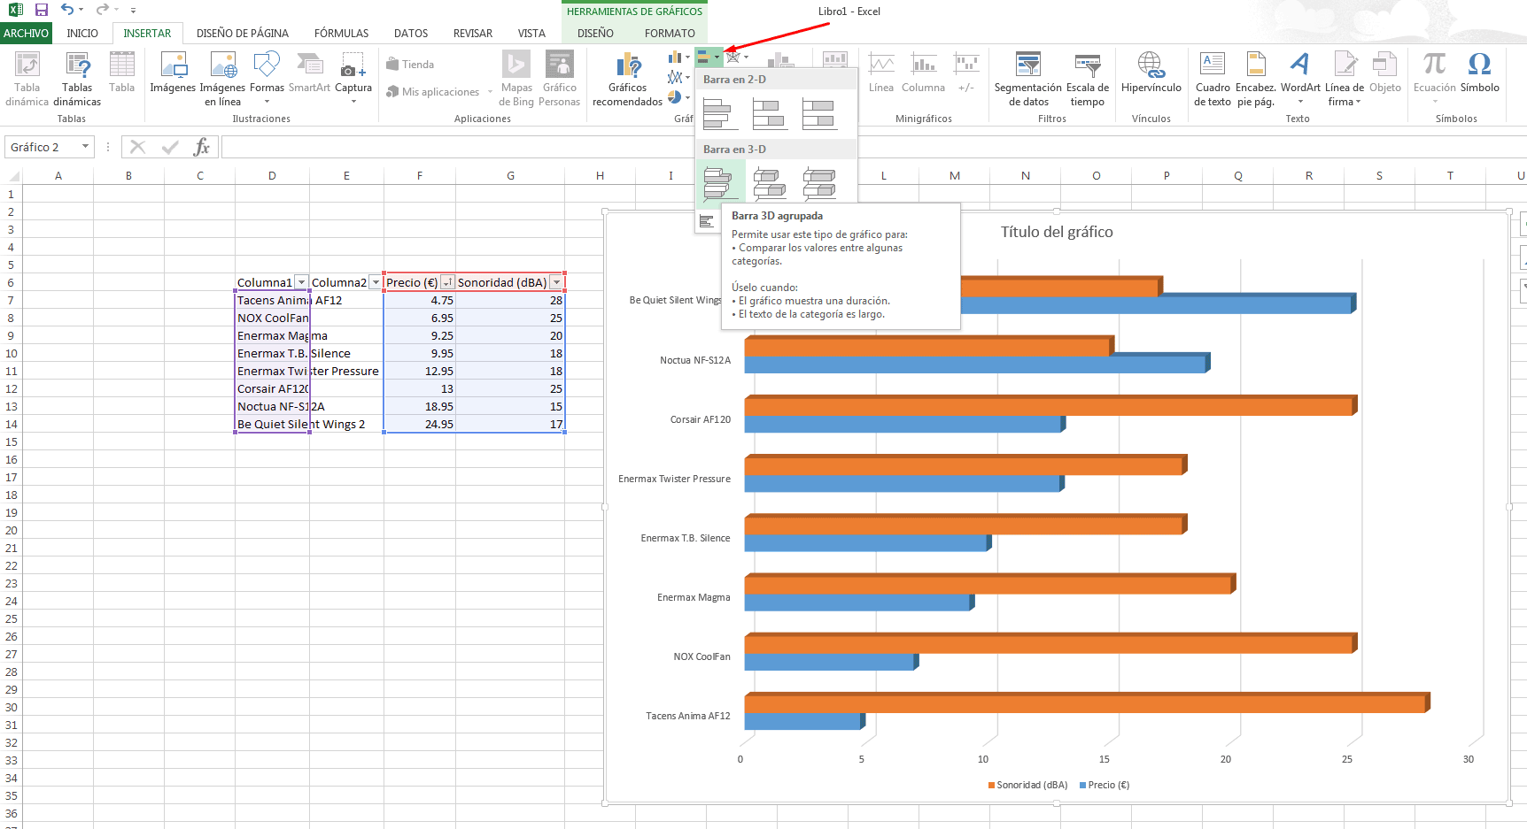Viewport: 1527px width, 829px height.
Task: Select the Precio (€) legend entry
Action: click(1104, 785)
